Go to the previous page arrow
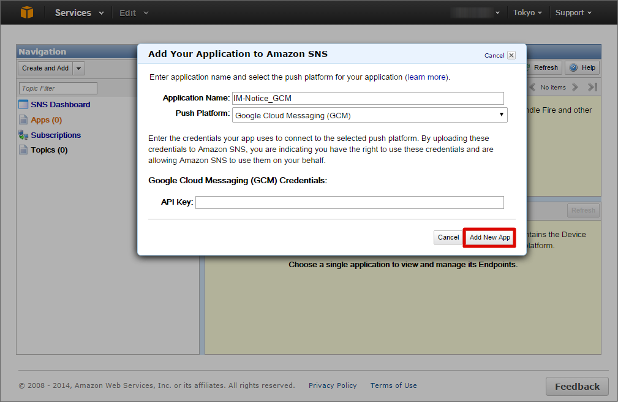Viewport: 618px width, 402px height. point(532,87)
